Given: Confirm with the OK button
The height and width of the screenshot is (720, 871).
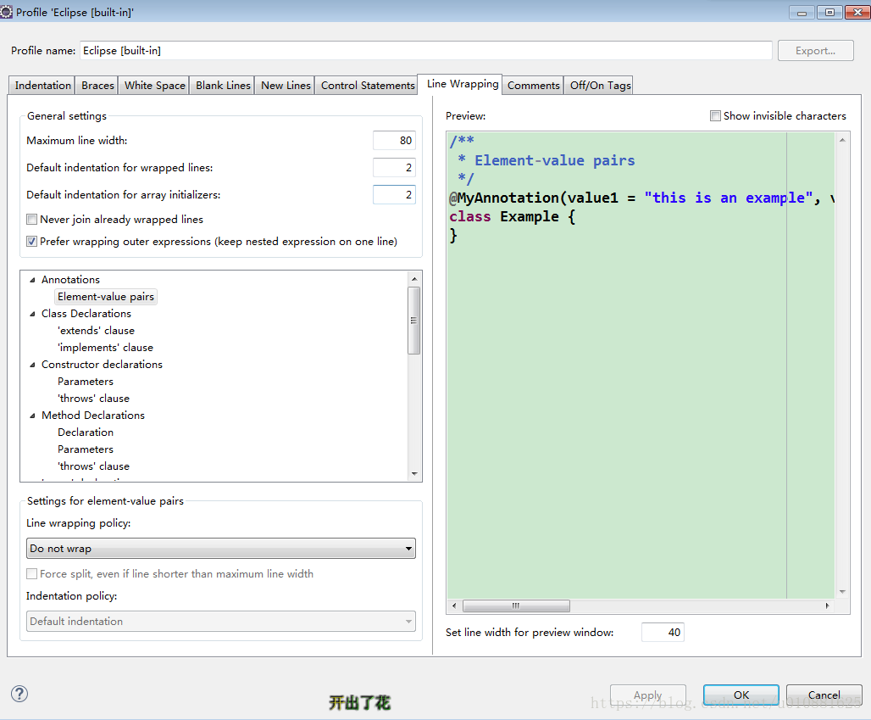Looking at the screenshot, I should click(741, 695).
